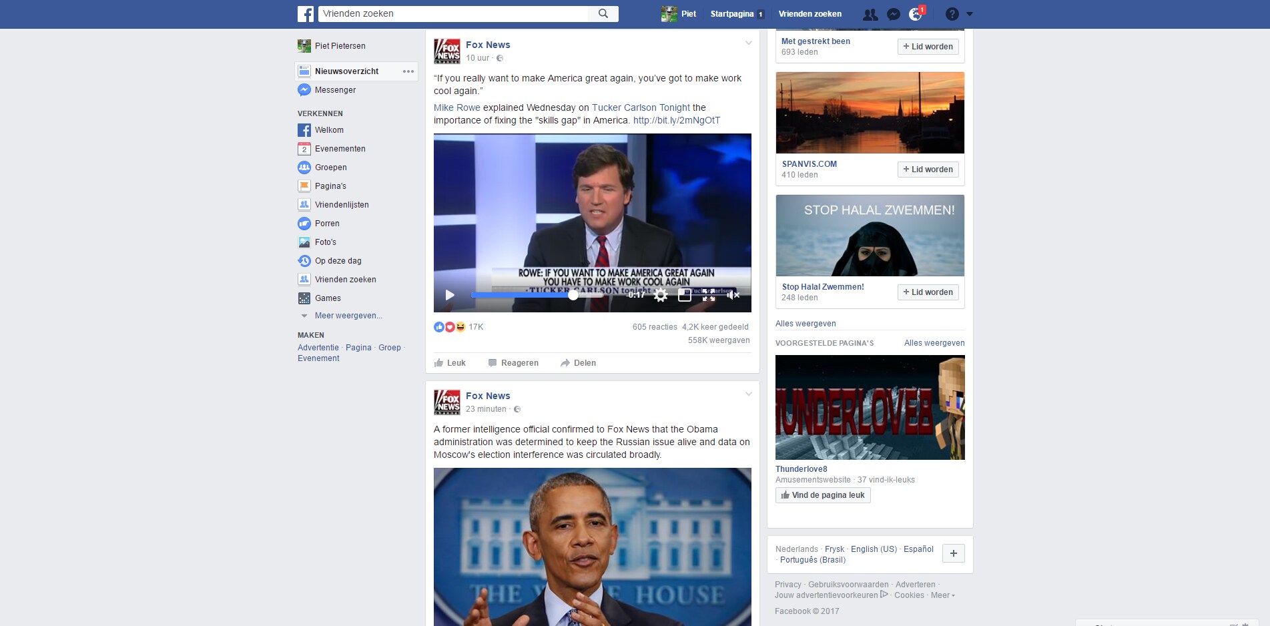Click Advertentie under Maken

click(318, 348)
